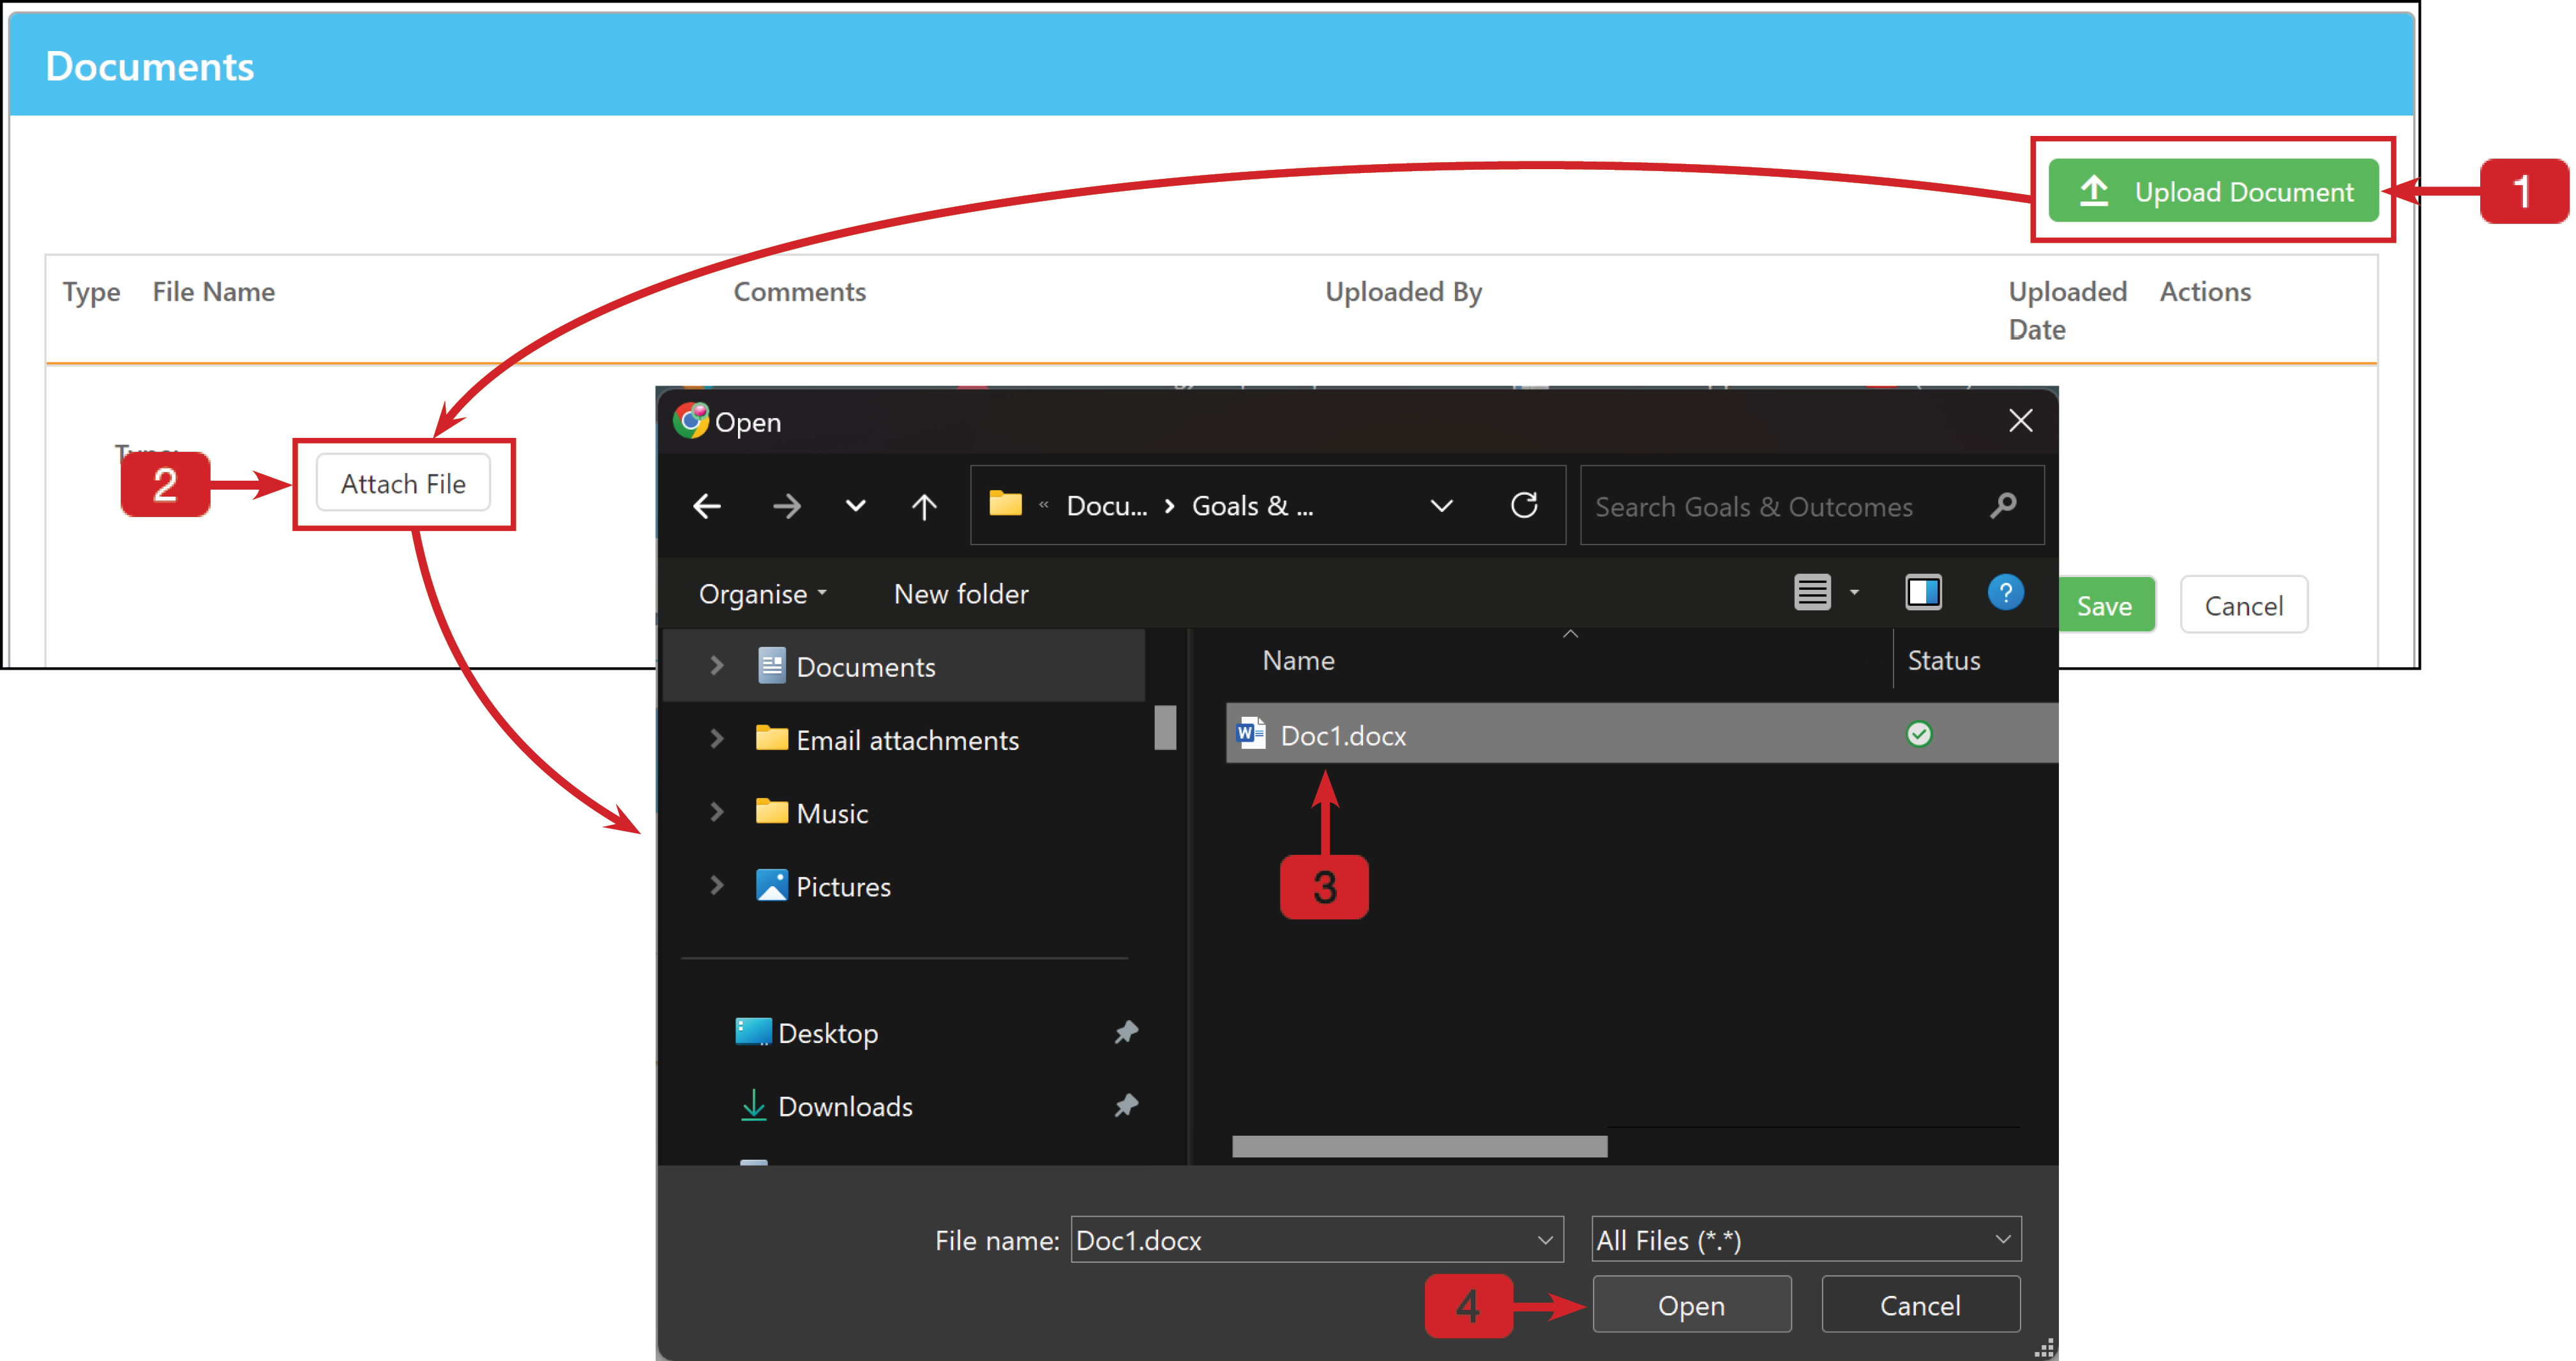This screenshot has width=2576, height=1361.
Task: Click the horizontal scrollbar in file list
Action: (1419, 1146)
